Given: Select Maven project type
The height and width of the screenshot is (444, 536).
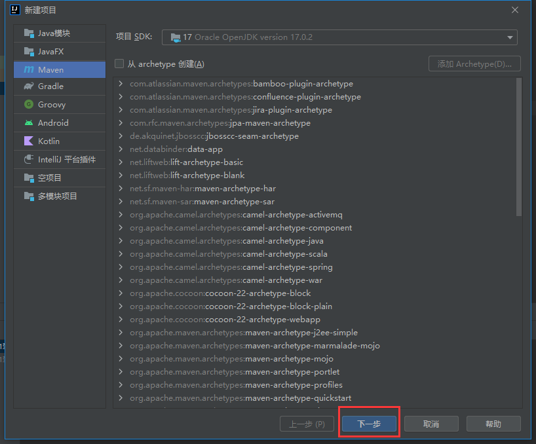Looking at the screenshot, I should [60, 69].
